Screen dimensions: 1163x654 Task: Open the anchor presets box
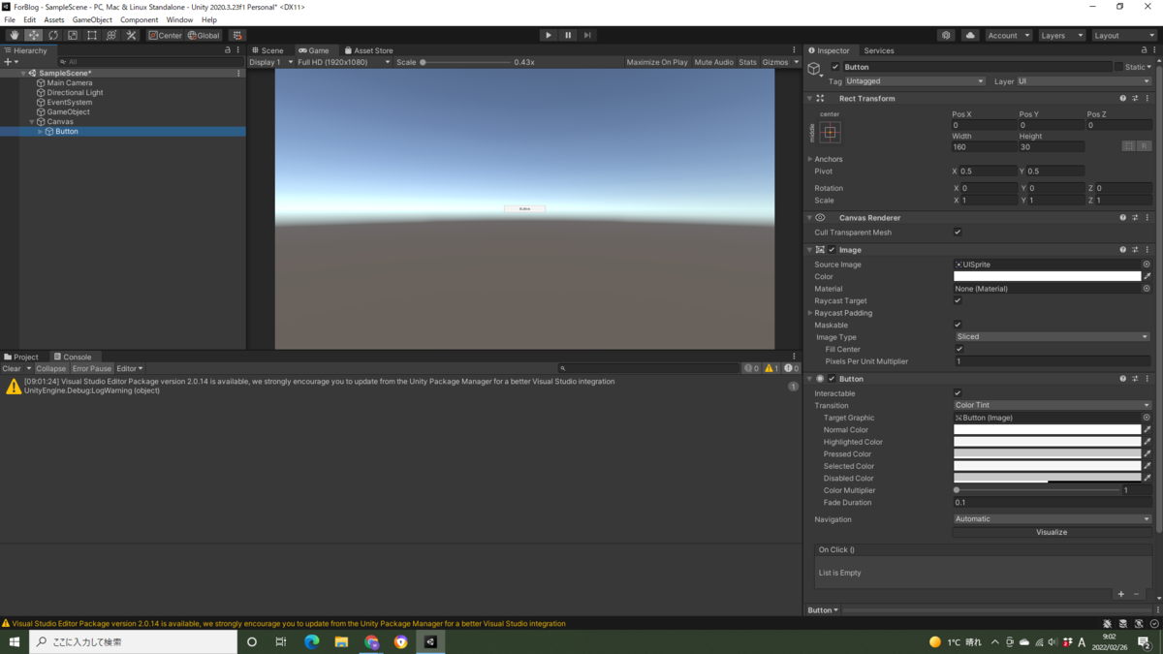[831, 132]
